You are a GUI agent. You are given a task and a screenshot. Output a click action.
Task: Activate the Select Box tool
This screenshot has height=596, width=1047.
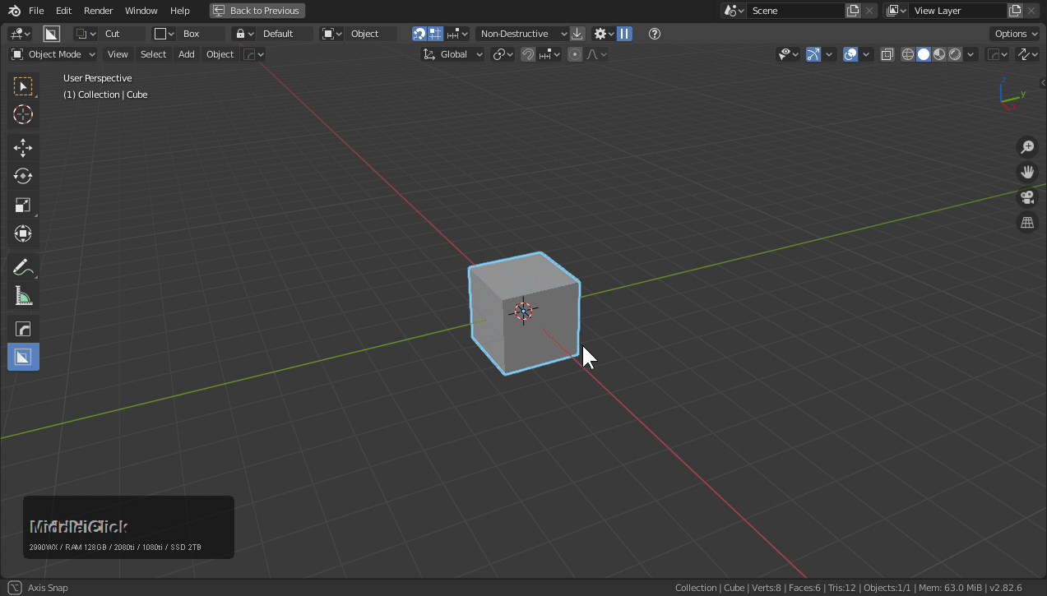(23, 86)
